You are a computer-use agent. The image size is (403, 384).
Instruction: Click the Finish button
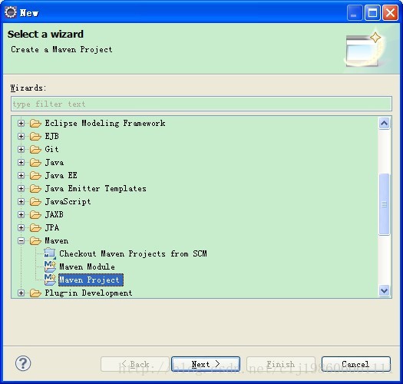point(281,364)
